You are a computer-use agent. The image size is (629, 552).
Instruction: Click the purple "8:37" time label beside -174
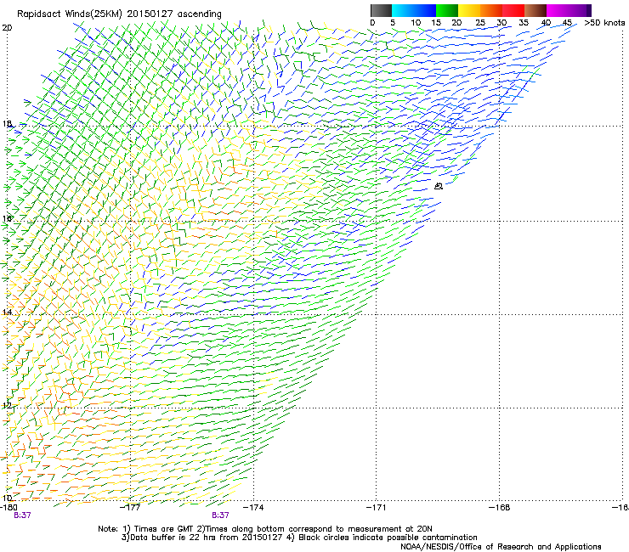[x=221, y=515]
